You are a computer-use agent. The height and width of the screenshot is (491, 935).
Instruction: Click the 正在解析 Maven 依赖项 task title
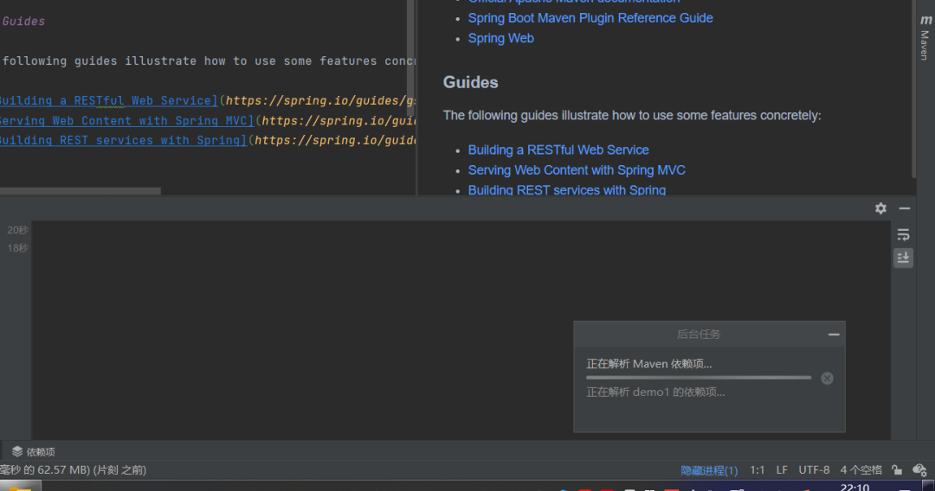648,364
